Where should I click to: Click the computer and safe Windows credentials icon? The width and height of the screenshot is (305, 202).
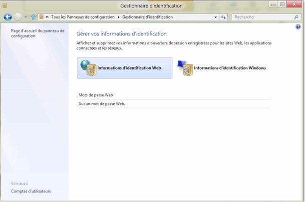click(185, 68)
